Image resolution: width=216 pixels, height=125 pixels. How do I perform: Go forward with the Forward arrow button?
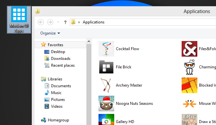coord(50,22)
